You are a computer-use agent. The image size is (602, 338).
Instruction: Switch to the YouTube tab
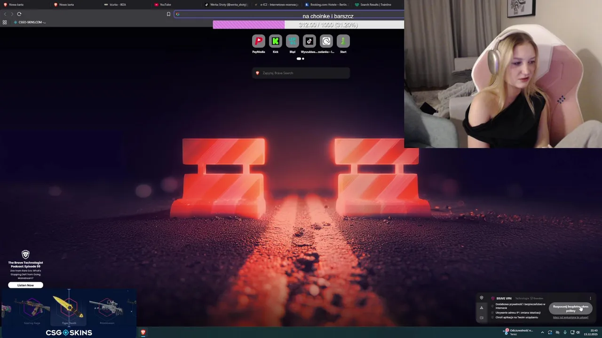(x=177, y=5)
